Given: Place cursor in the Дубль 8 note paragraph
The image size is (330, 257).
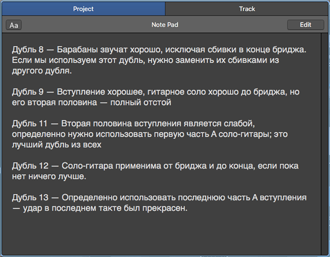Looking at the screenshot, I should coord(159,60).
